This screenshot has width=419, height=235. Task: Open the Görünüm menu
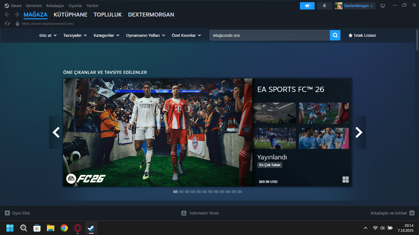click(x=34, y=6)
